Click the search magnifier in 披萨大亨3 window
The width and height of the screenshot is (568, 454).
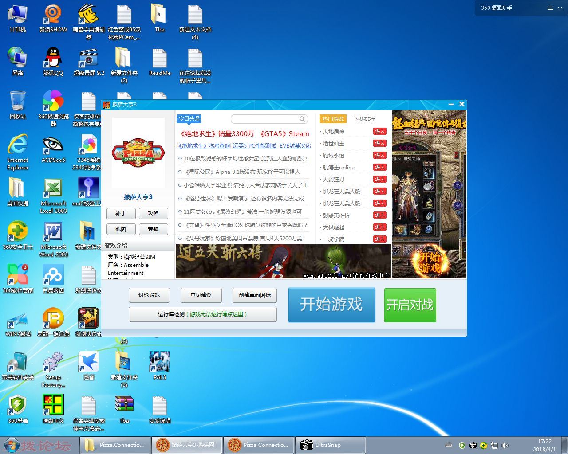coord(302,119)
